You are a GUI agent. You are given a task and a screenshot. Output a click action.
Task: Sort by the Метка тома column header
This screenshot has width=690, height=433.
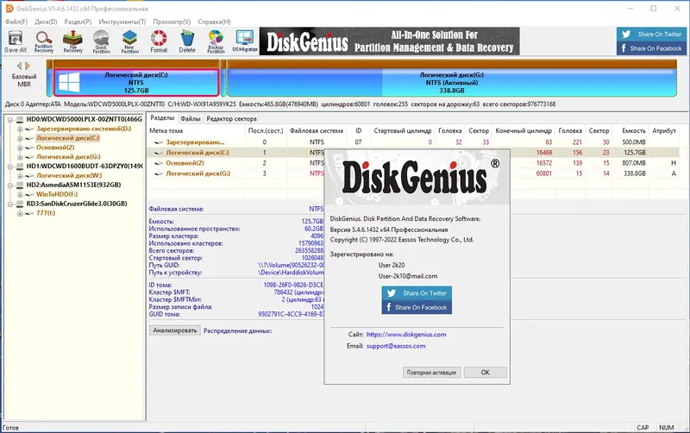[196, 131]
